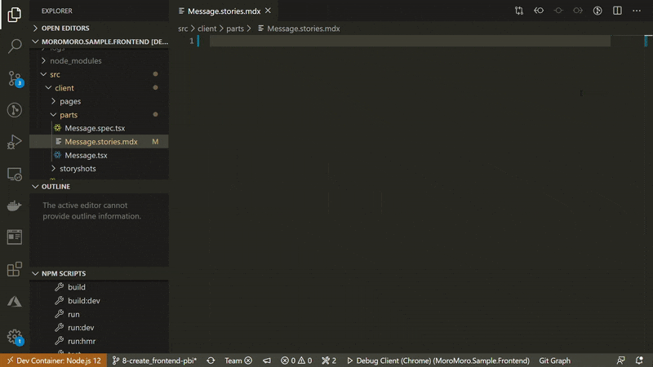Screen dimensions: 653x367
Task: Collapse the parts folder
Action: tap(99, 114)
